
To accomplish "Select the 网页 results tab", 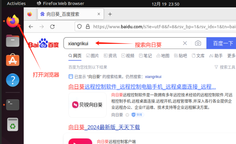I will 75,56.
